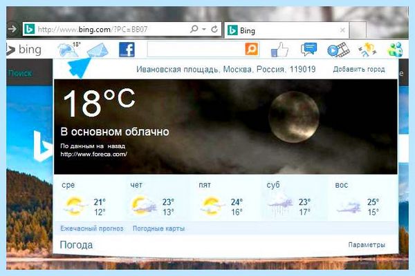
Task: Open the video film reel icon
Action: point(338,50)
